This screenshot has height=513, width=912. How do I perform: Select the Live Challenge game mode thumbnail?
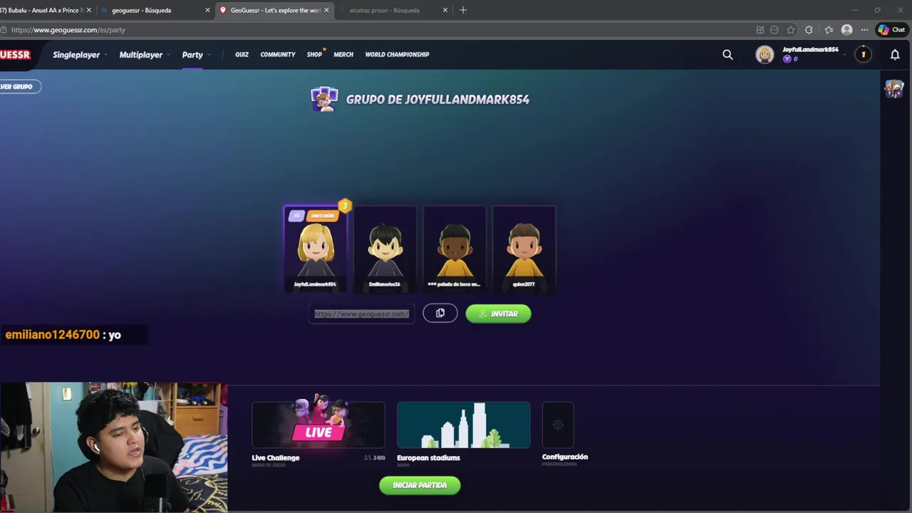click(x=318, y=425)
